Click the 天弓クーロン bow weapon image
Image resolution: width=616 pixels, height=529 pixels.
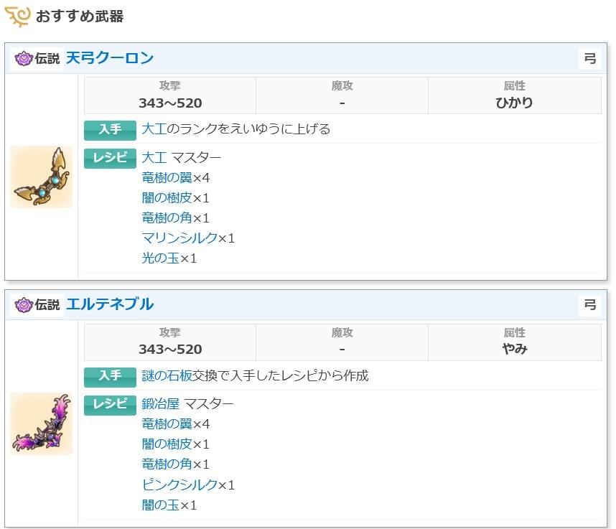(41, 177)
